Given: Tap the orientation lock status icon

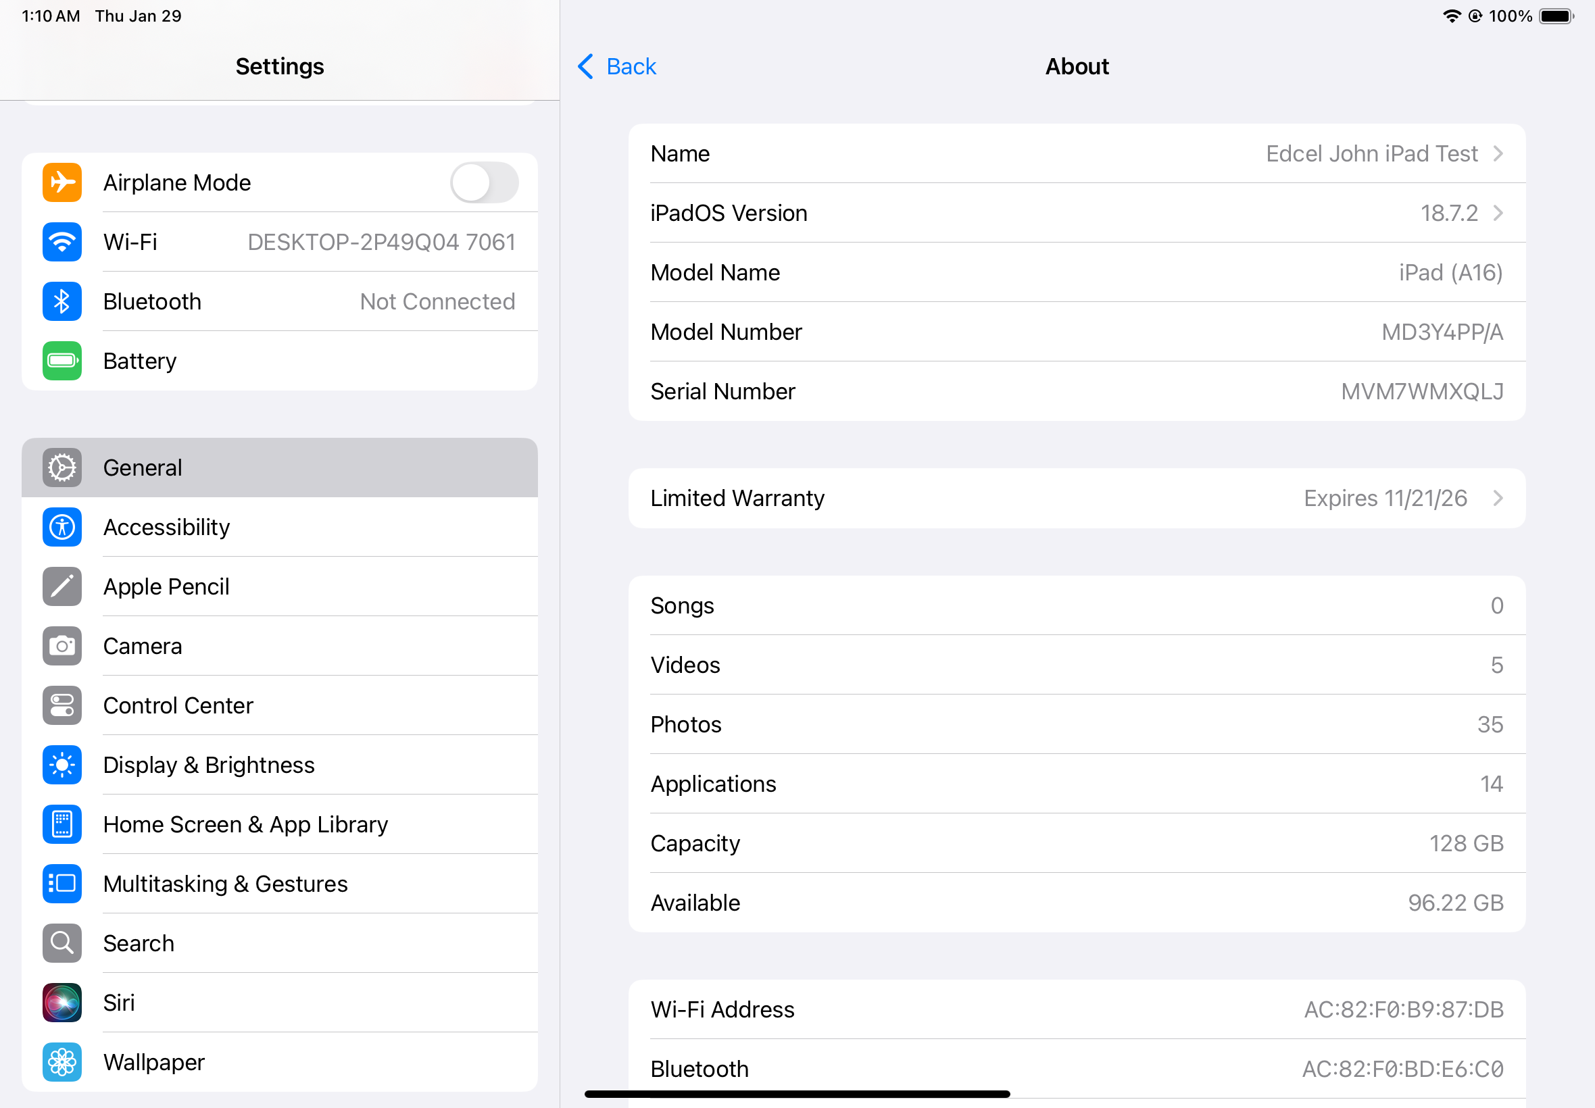Looking at the screenshot, I should point(1475,16).
